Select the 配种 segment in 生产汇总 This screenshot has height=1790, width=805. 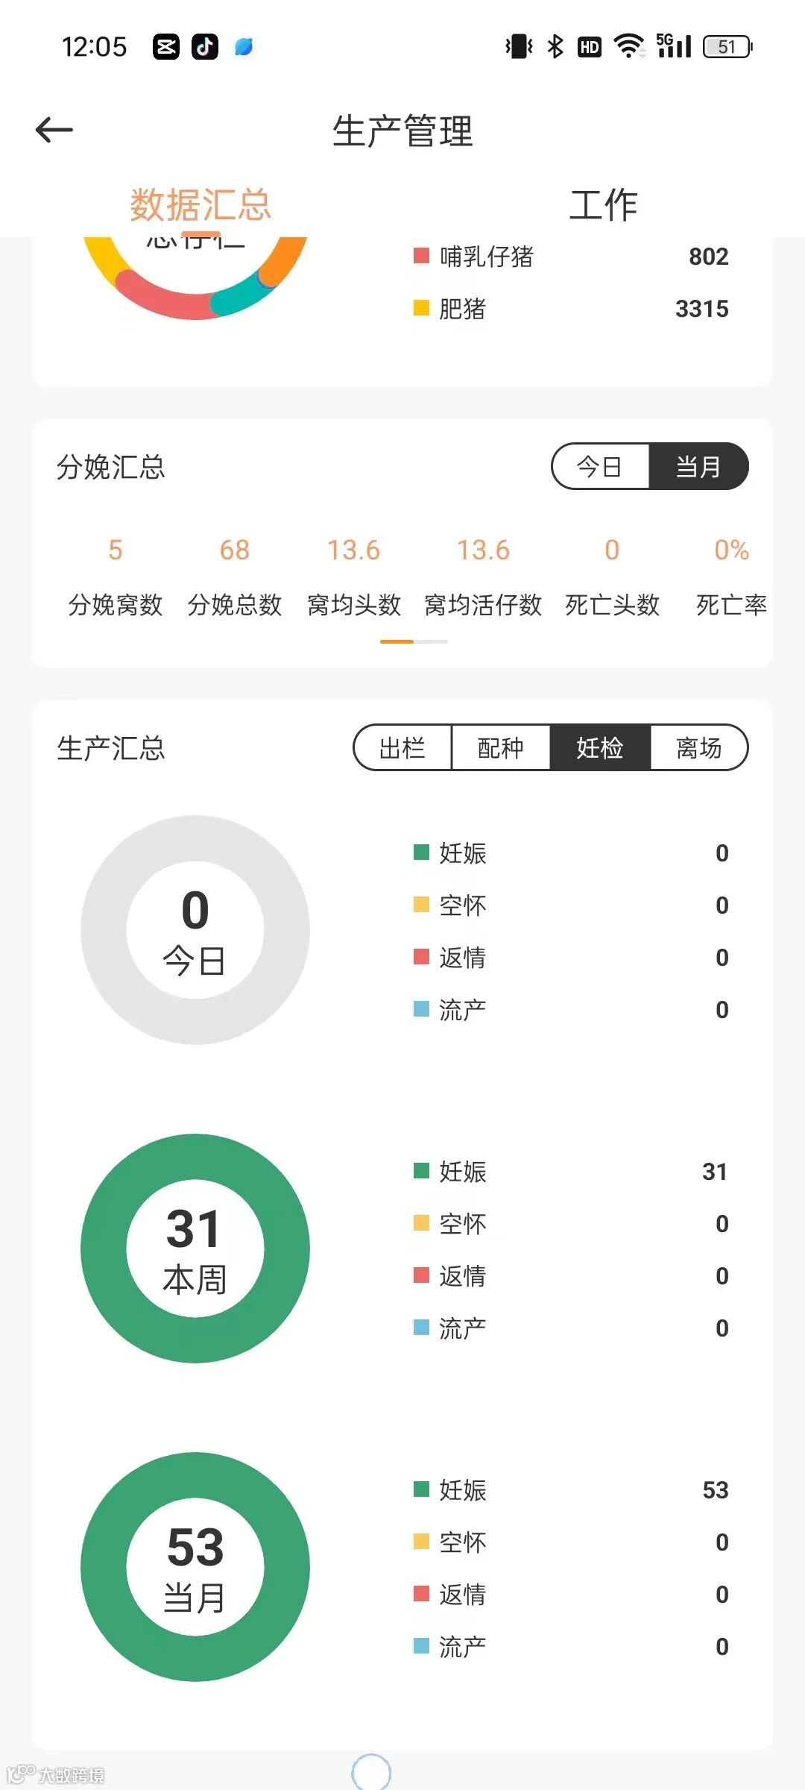click(501, 747)
